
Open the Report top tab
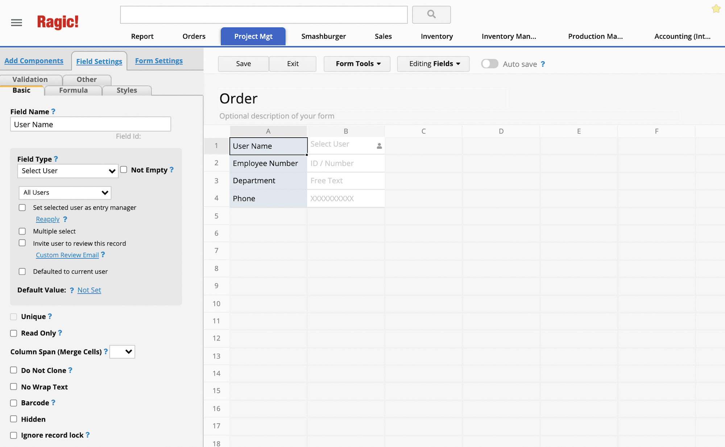pos(142,36)
